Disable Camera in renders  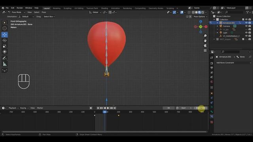pyautogui.click(x=250, y=26)
